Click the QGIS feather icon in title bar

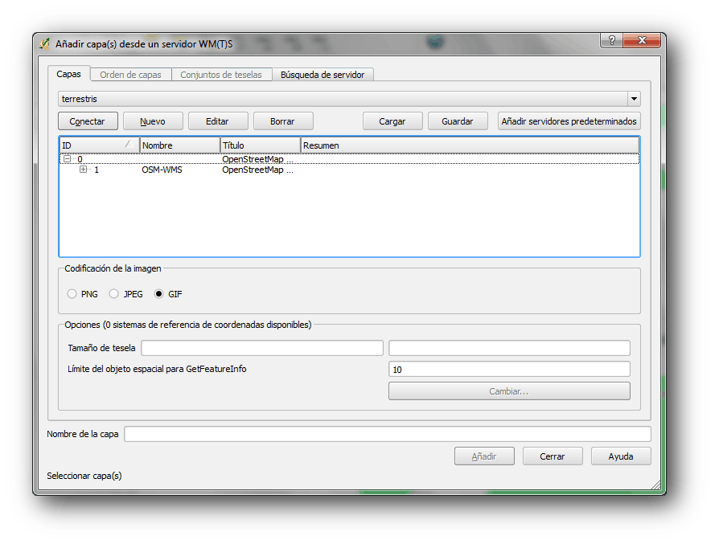click(45, 43)
